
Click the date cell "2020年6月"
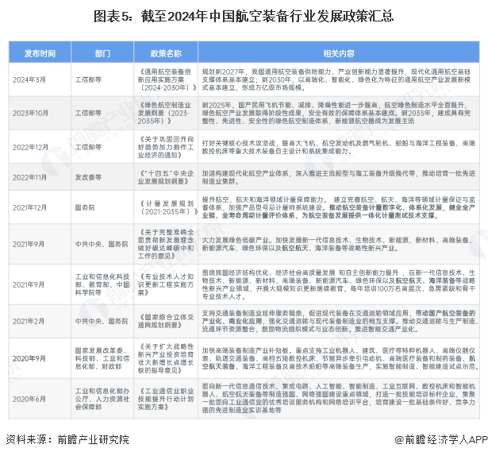(29, 399)
